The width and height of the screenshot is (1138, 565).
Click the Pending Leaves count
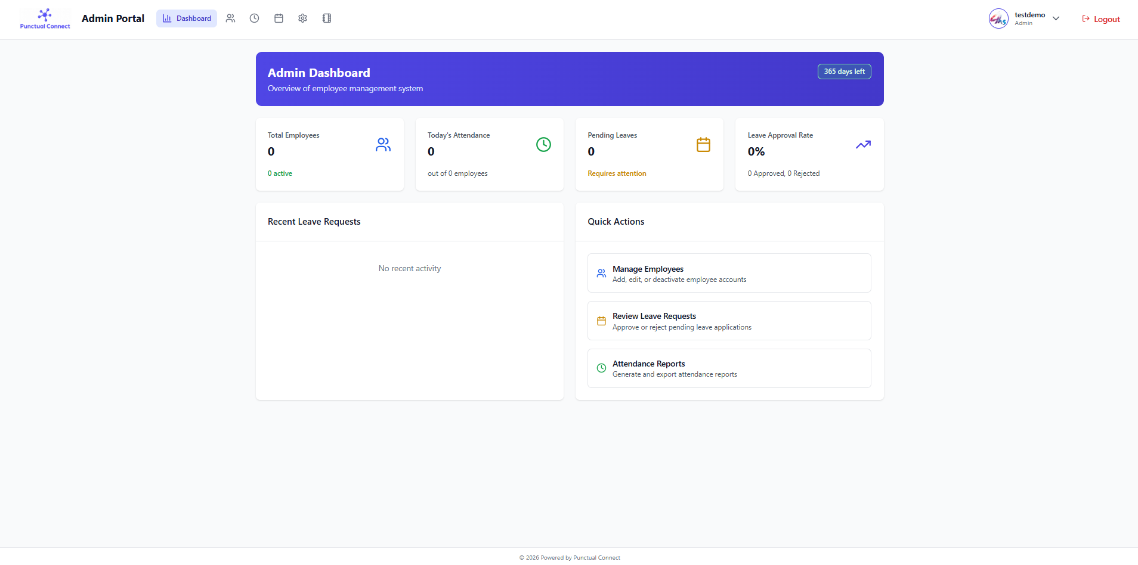point(591,151)
